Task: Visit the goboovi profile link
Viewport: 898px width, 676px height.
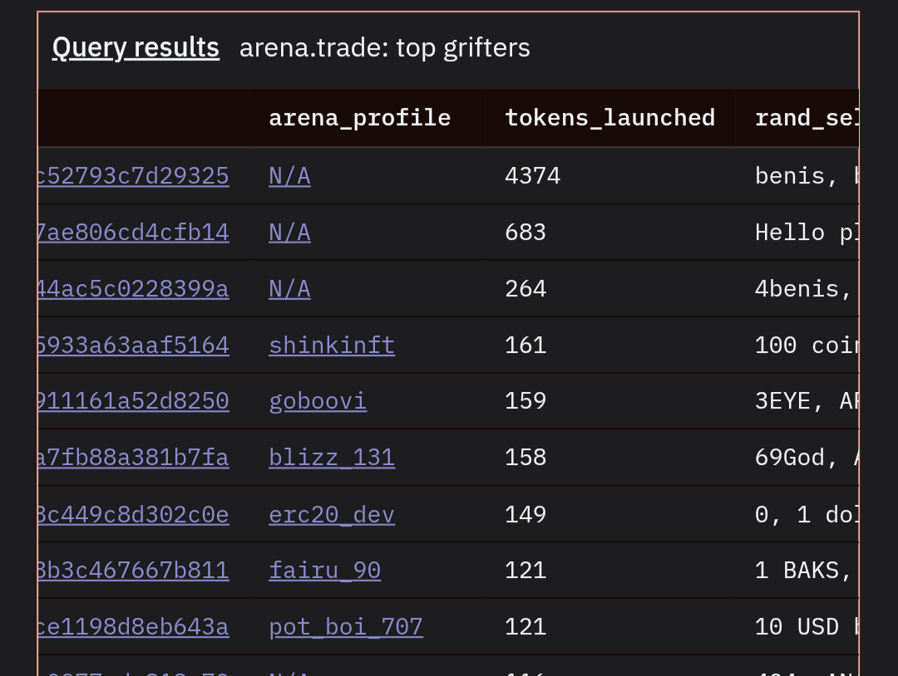Action: coord(317,401)
